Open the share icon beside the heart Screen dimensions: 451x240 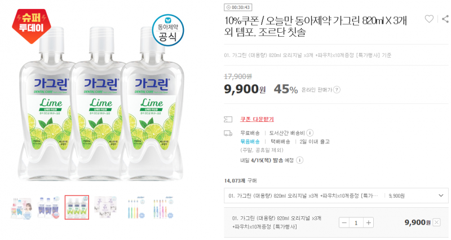coord(445,19)
